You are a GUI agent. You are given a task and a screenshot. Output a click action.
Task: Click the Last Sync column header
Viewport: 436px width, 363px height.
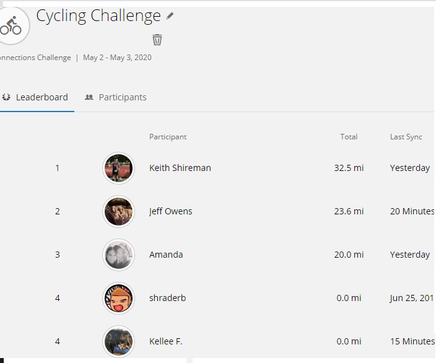coord(406,137)
